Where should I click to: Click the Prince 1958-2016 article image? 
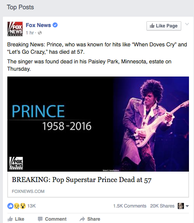click(x=98, y=124)
